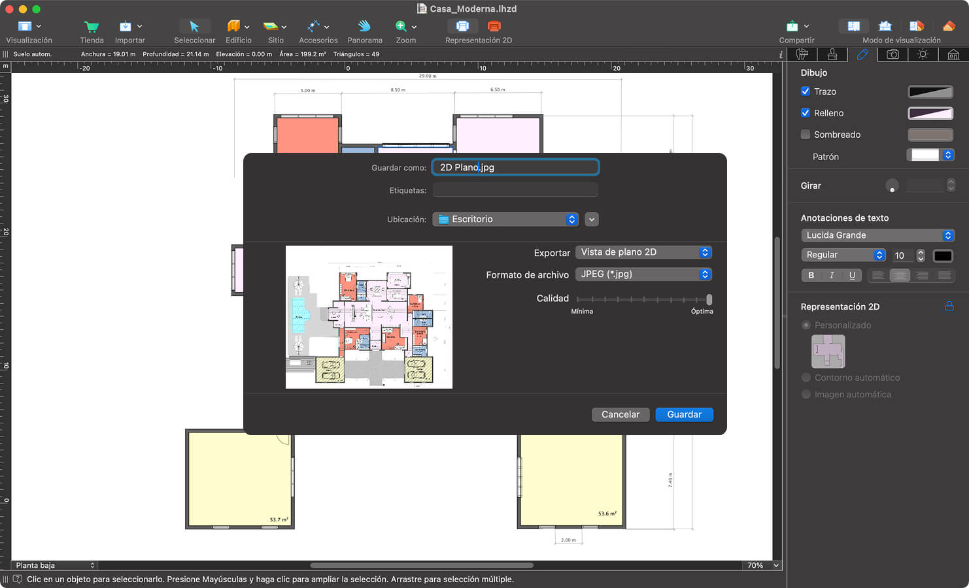Click the Personalizado 2D representation thumbnail
Image resolution: width=969 pixels, height=588 pixels.
828,351
